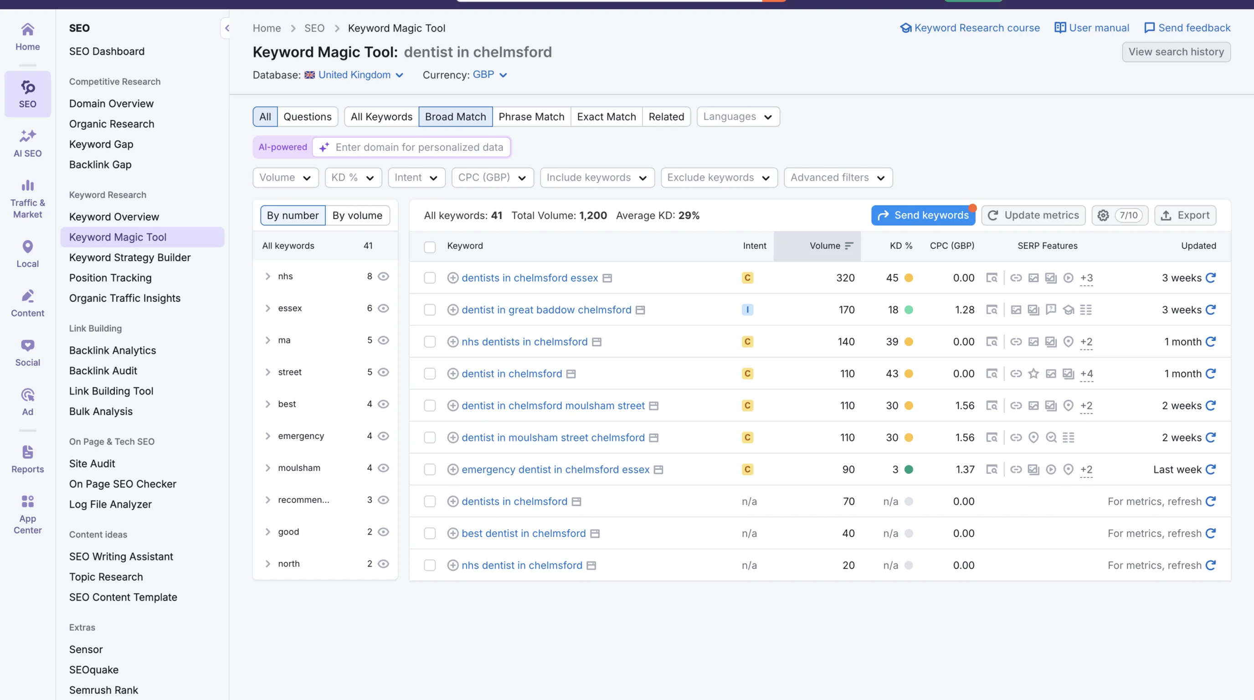The width and height of the screenshot is (1254, 700).
Task: Toggle eye icon for essex group
Action: click(384, 308)
